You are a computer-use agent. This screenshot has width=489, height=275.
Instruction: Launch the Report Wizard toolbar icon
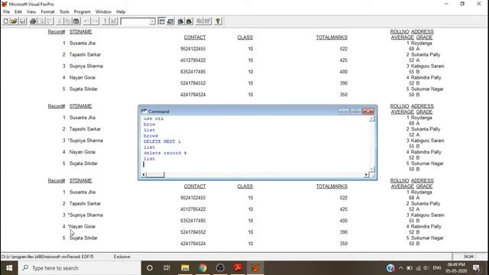(x=189, y=21)
